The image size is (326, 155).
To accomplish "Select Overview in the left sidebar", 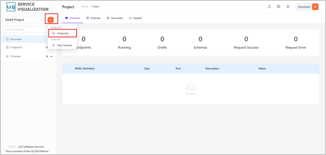I will (x=24, y=39).
